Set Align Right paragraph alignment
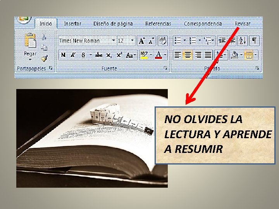Image resolution: width=279 pixels, height=209 pixels. coord(198,55)
